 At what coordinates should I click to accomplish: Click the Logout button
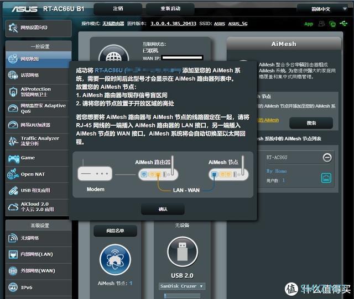[118, 9]
